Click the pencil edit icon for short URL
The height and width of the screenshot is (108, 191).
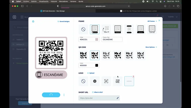tap(118, 98)
